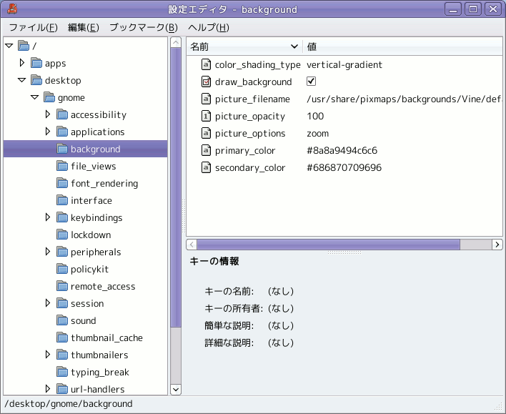Click the application icon in title bar
506x414 pixels.
pyautogui.click(x=12, y=9)
